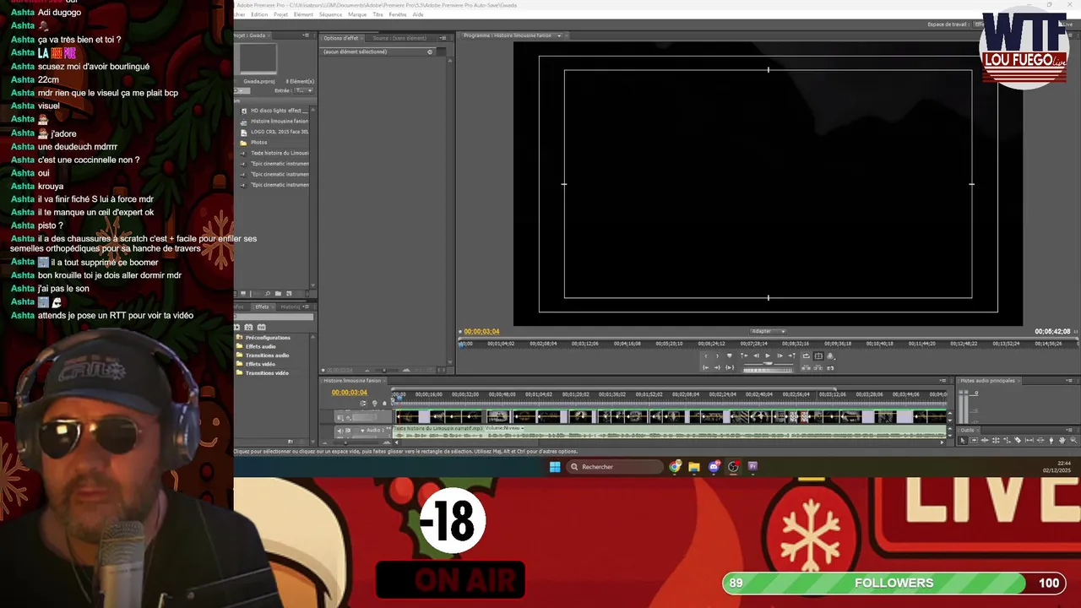Click the Export Frame / trim monitor icon
The width and height of the screenshot is (1081, 608).
point(830,367)
